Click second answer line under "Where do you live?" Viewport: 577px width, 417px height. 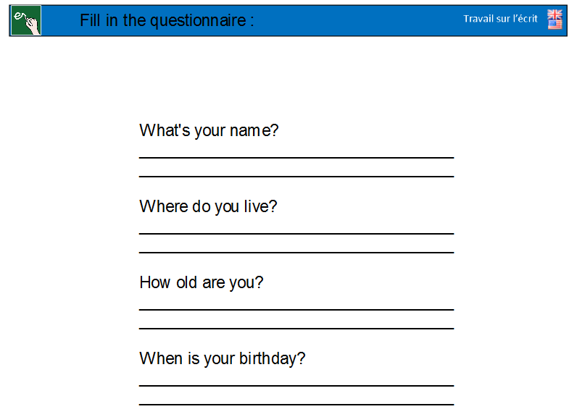tap(296, 251)
